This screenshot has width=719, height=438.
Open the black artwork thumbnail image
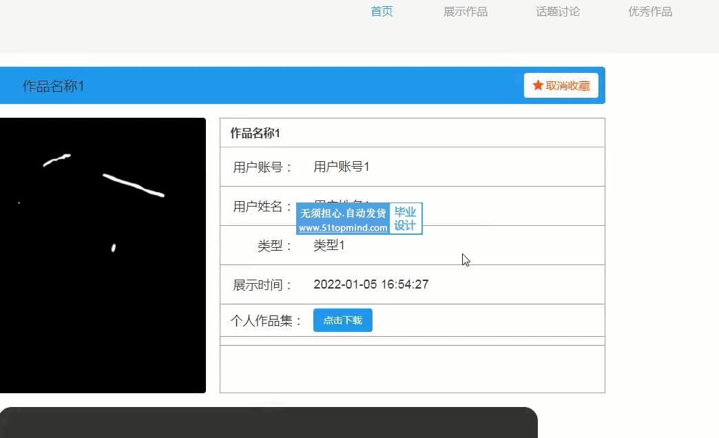(103, 255)
